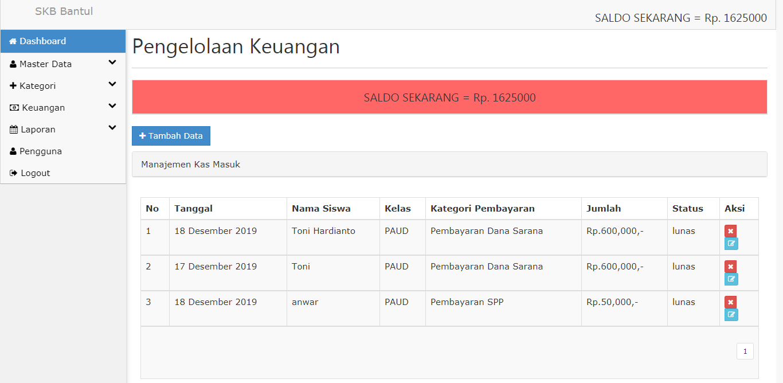The height and width of the screenshot is (383, 783).
Task: Click the red delete icon on Toni's row
Action: point(730,266)
